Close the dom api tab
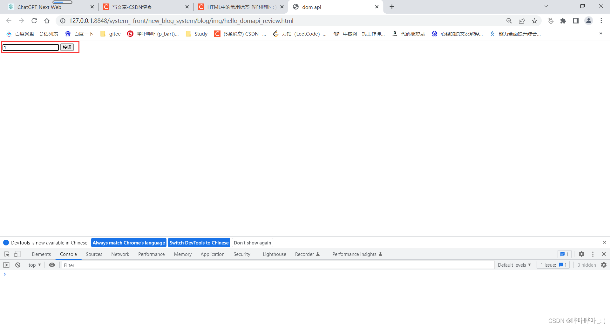The width and height of the screenshot is (610, 327). (x=377, y=7)
